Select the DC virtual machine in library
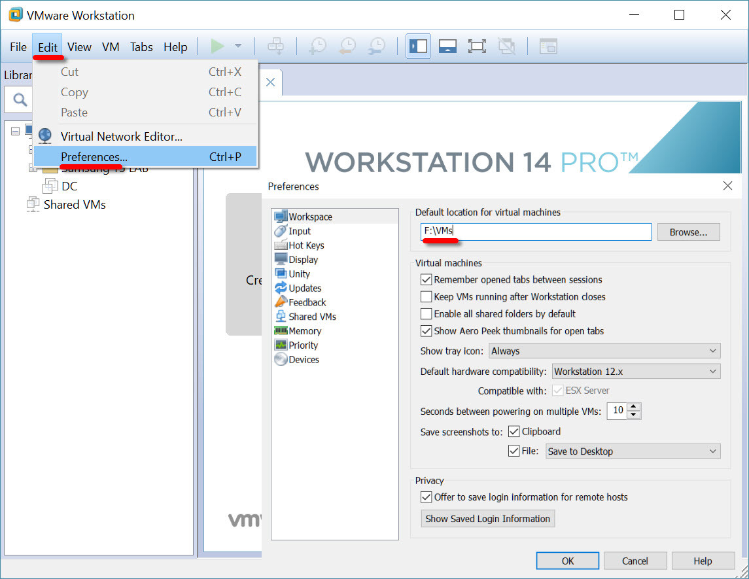The height and width of the screenshot is (579, 749). (x=60, y=186)
